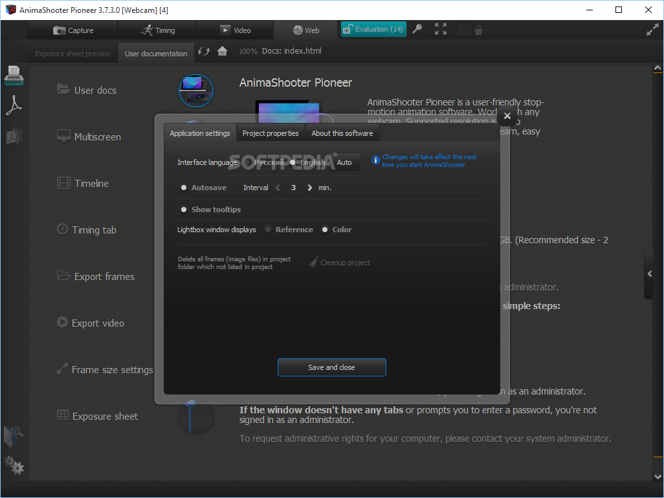
Task: Open the User docs link
Action: tap(95, 90)
